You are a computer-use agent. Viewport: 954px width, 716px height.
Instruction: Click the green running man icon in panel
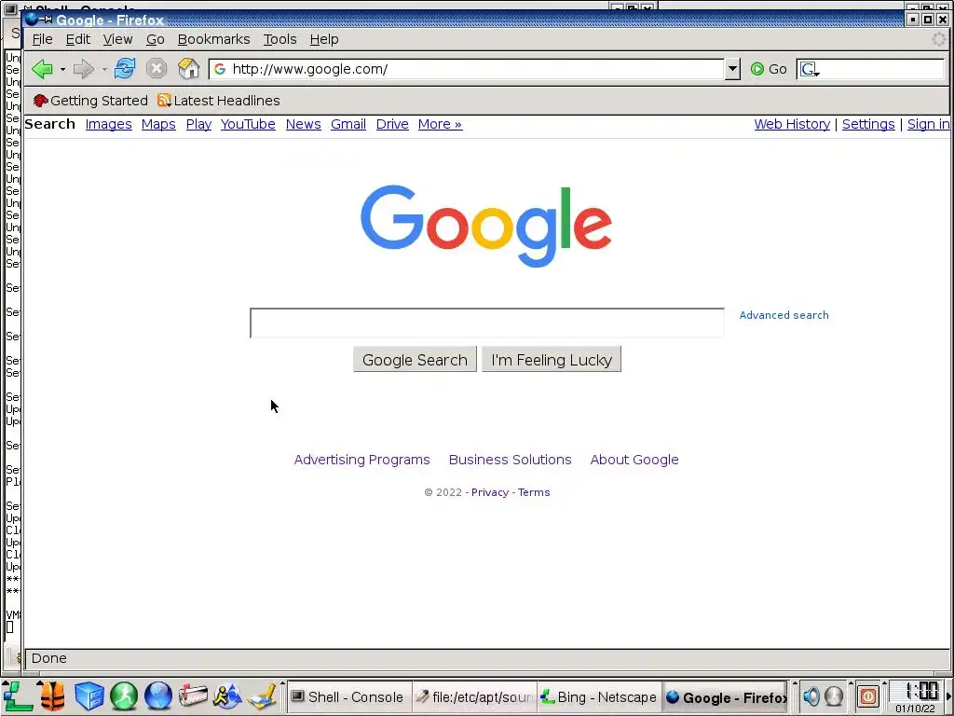point(124,696)
